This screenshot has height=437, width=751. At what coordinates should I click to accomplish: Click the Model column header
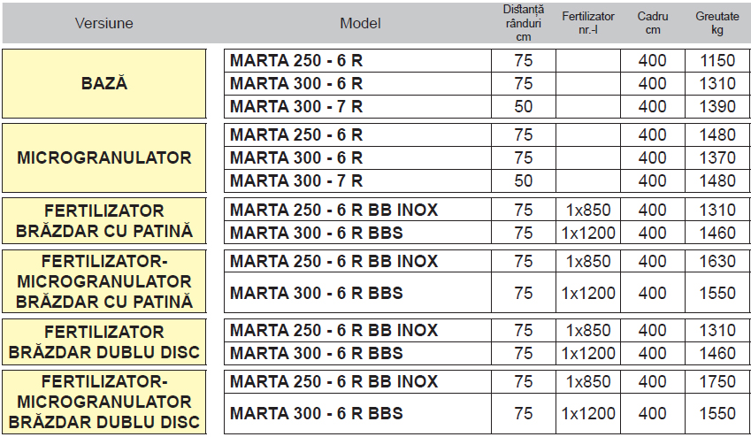[360, 23]
